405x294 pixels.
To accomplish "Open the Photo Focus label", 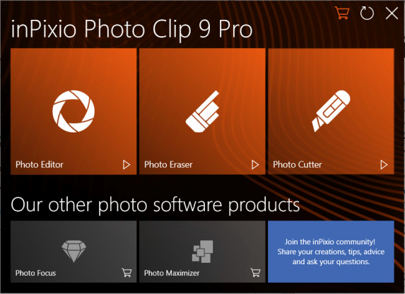I will click(35, 273).
